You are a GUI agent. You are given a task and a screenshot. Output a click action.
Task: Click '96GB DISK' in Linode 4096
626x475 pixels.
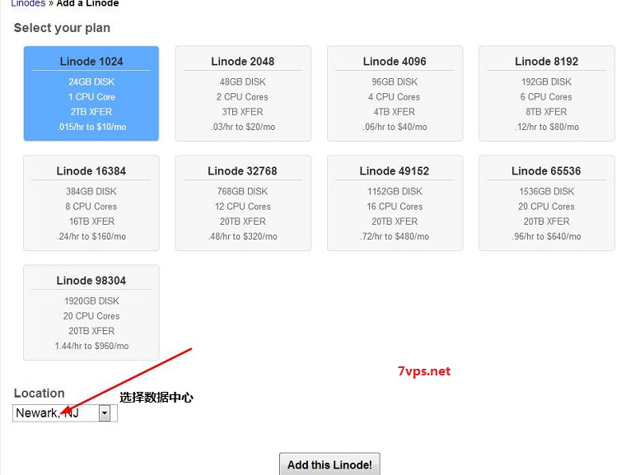395,81
